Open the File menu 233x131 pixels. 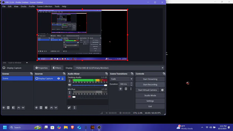tap(4, 6)
